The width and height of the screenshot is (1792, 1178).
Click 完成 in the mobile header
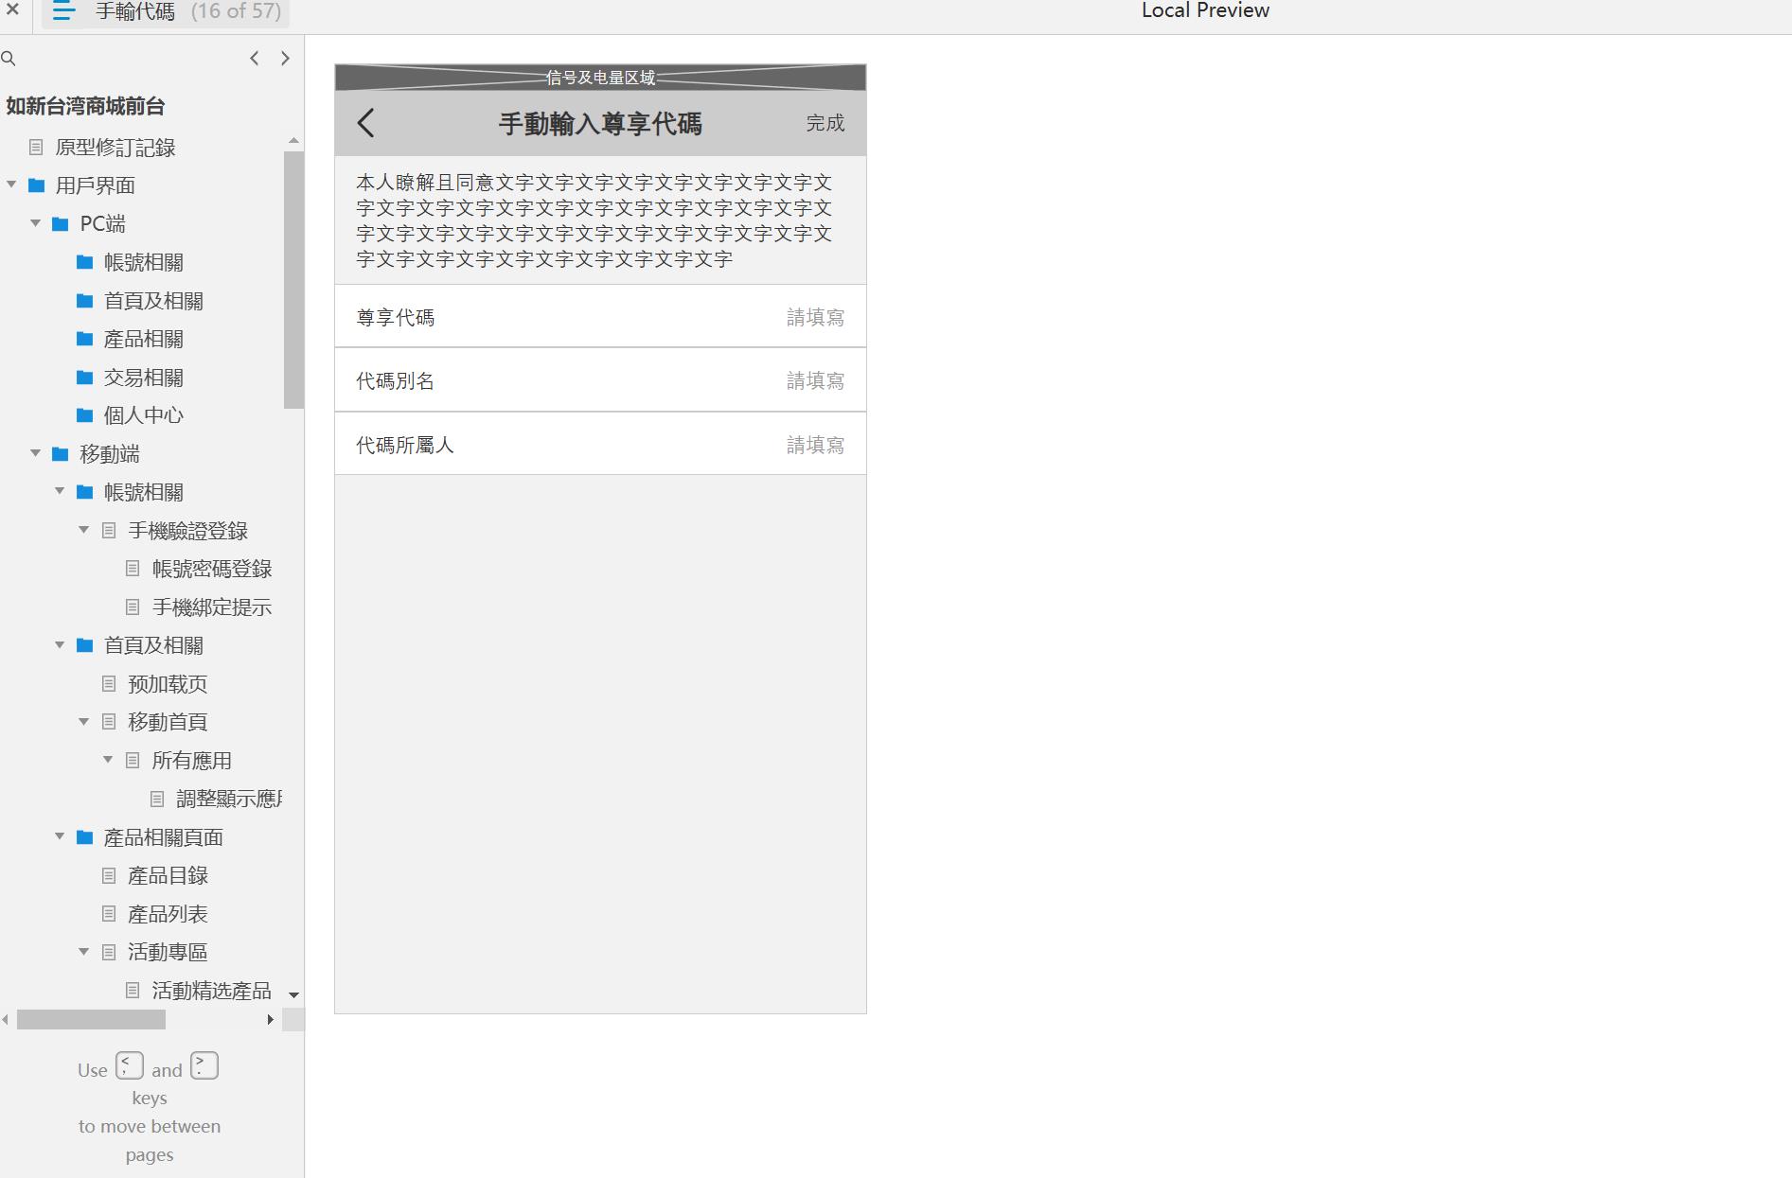pyautogui.click(x=825, y=123)
